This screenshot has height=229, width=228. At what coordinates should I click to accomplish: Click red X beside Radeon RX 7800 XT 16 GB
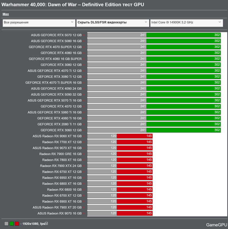pos(83,160)
